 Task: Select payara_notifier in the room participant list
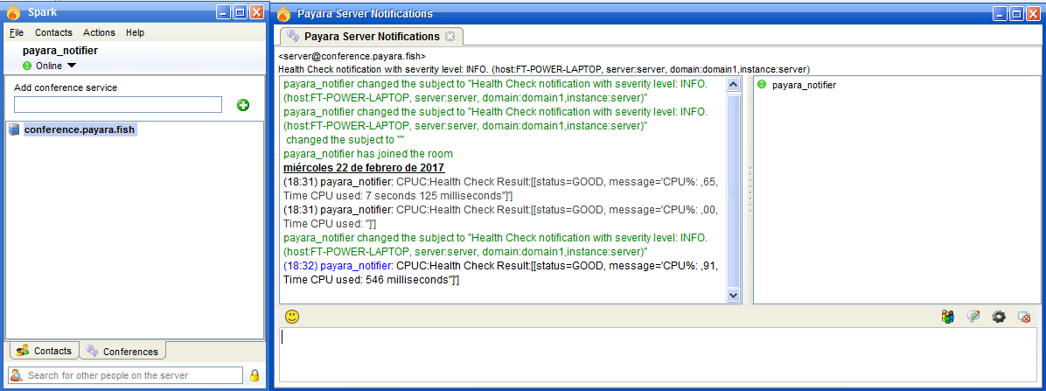(803, 85)
